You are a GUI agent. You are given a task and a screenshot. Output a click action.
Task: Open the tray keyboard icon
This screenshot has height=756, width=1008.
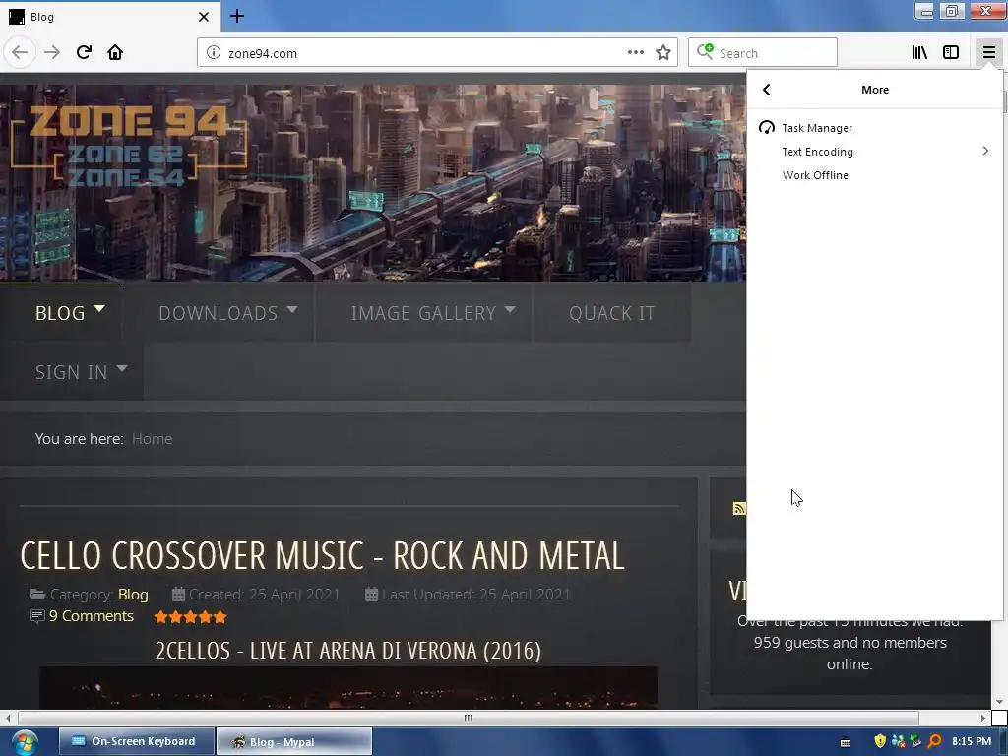pos(846,742)
